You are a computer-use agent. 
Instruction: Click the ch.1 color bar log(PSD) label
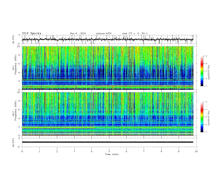209,72
